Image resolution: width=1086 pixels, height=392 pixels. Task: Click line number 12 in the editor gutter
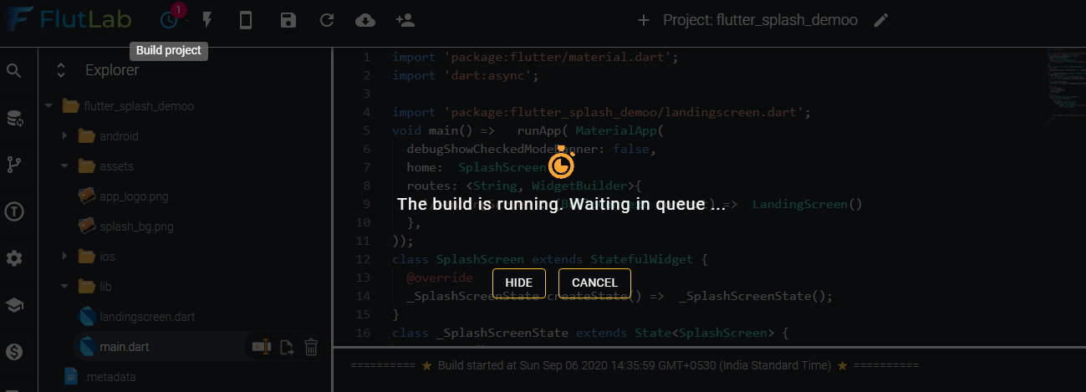pos(363,259)
